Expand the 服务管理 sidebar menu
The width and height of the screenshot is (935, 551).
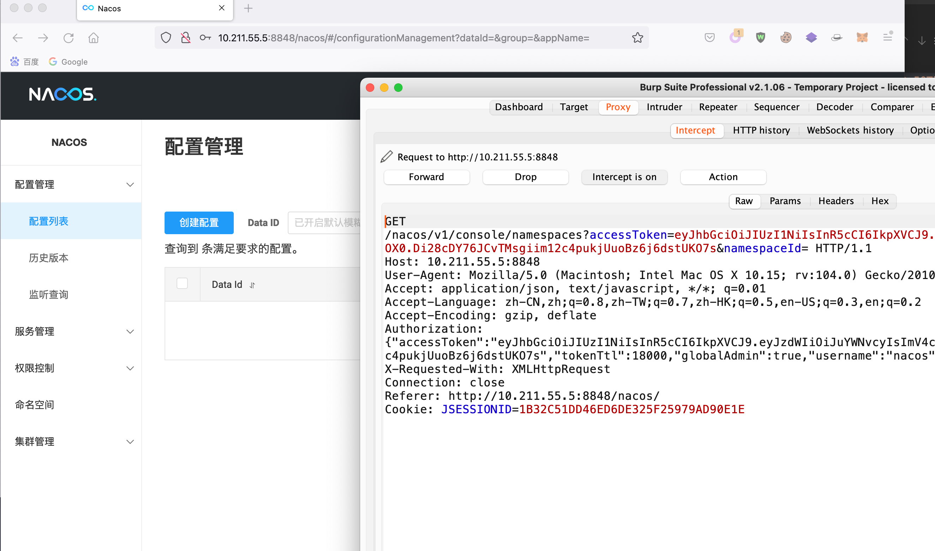[x=71, y=331]
